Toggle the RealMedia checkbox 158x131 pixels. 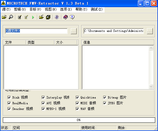[x=9, y=103]
